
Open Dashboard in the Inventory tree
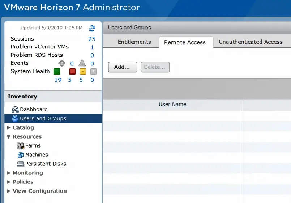click(34, 109)
